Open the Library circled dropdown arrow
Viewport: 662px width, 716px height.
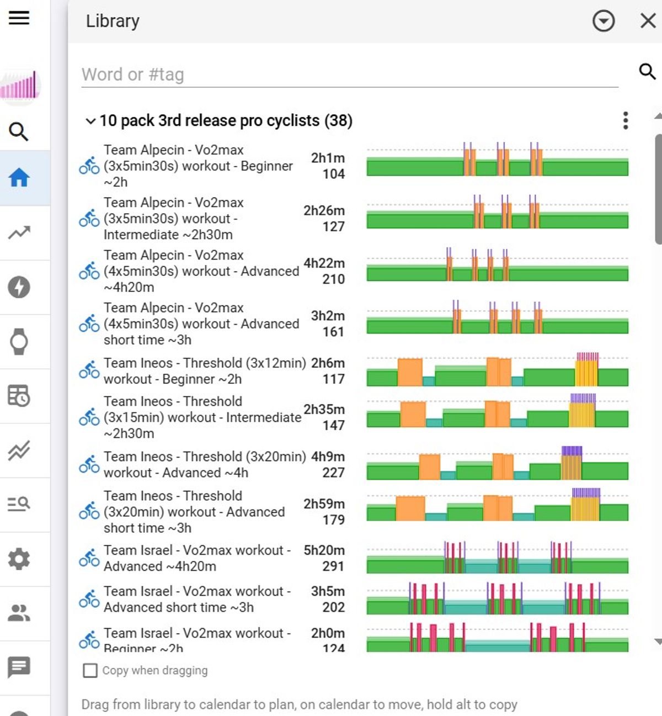pos(604,21)
